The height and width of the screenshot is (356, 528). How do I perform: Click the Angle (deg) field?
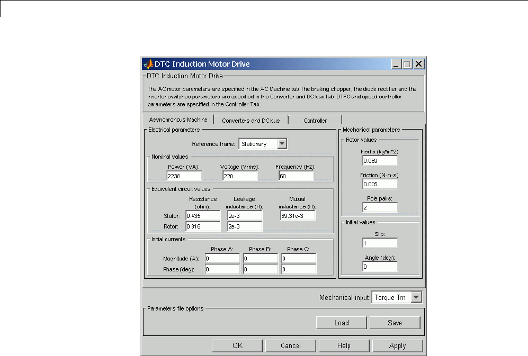pyautogui.click(x=380, y=267)
